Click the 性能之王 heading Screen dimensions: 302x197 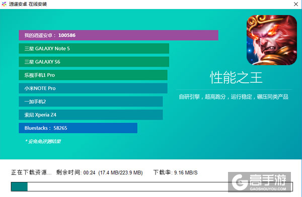236,78
